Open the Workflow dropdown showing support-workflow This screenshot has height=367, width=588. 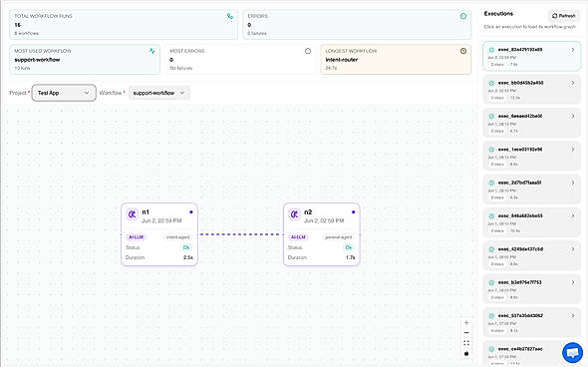pos(159,93)
